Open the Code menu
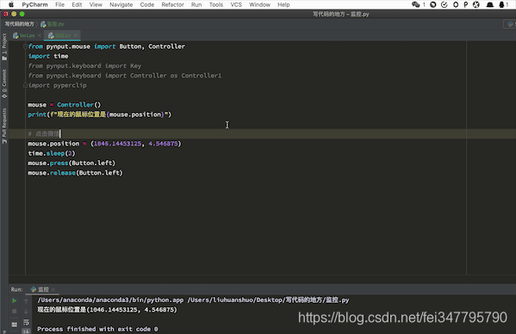Screen dimensions: 516x334 tap(147, 4)
